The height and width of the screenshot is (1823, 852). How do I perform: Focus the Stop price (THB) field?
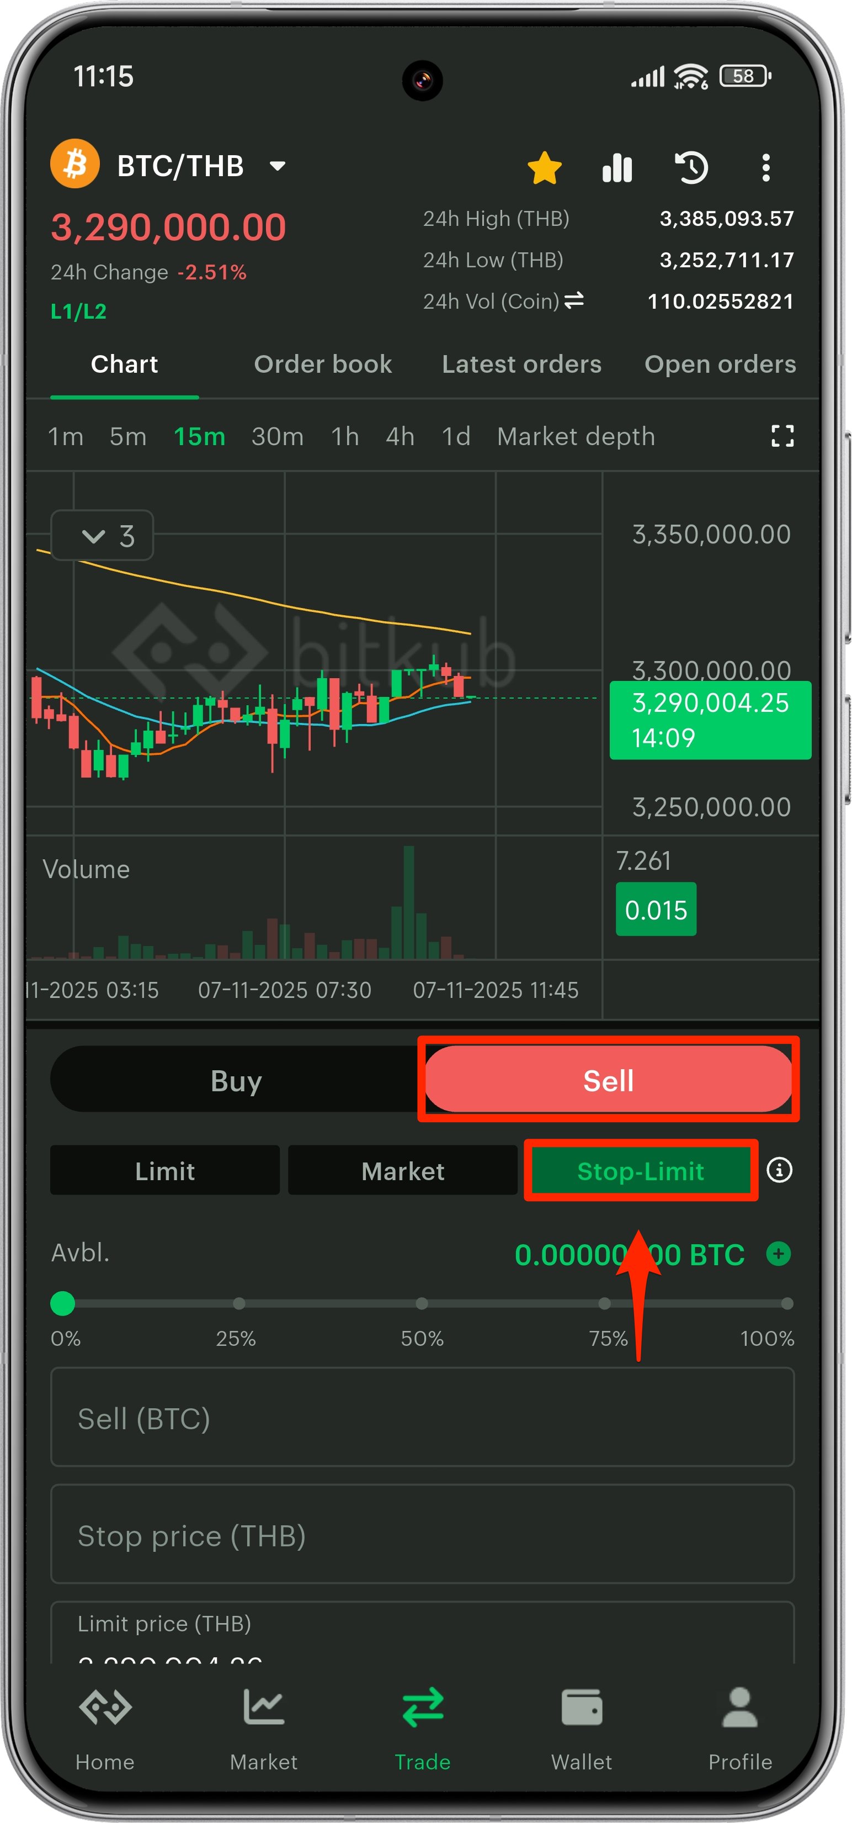(422, 1535)
